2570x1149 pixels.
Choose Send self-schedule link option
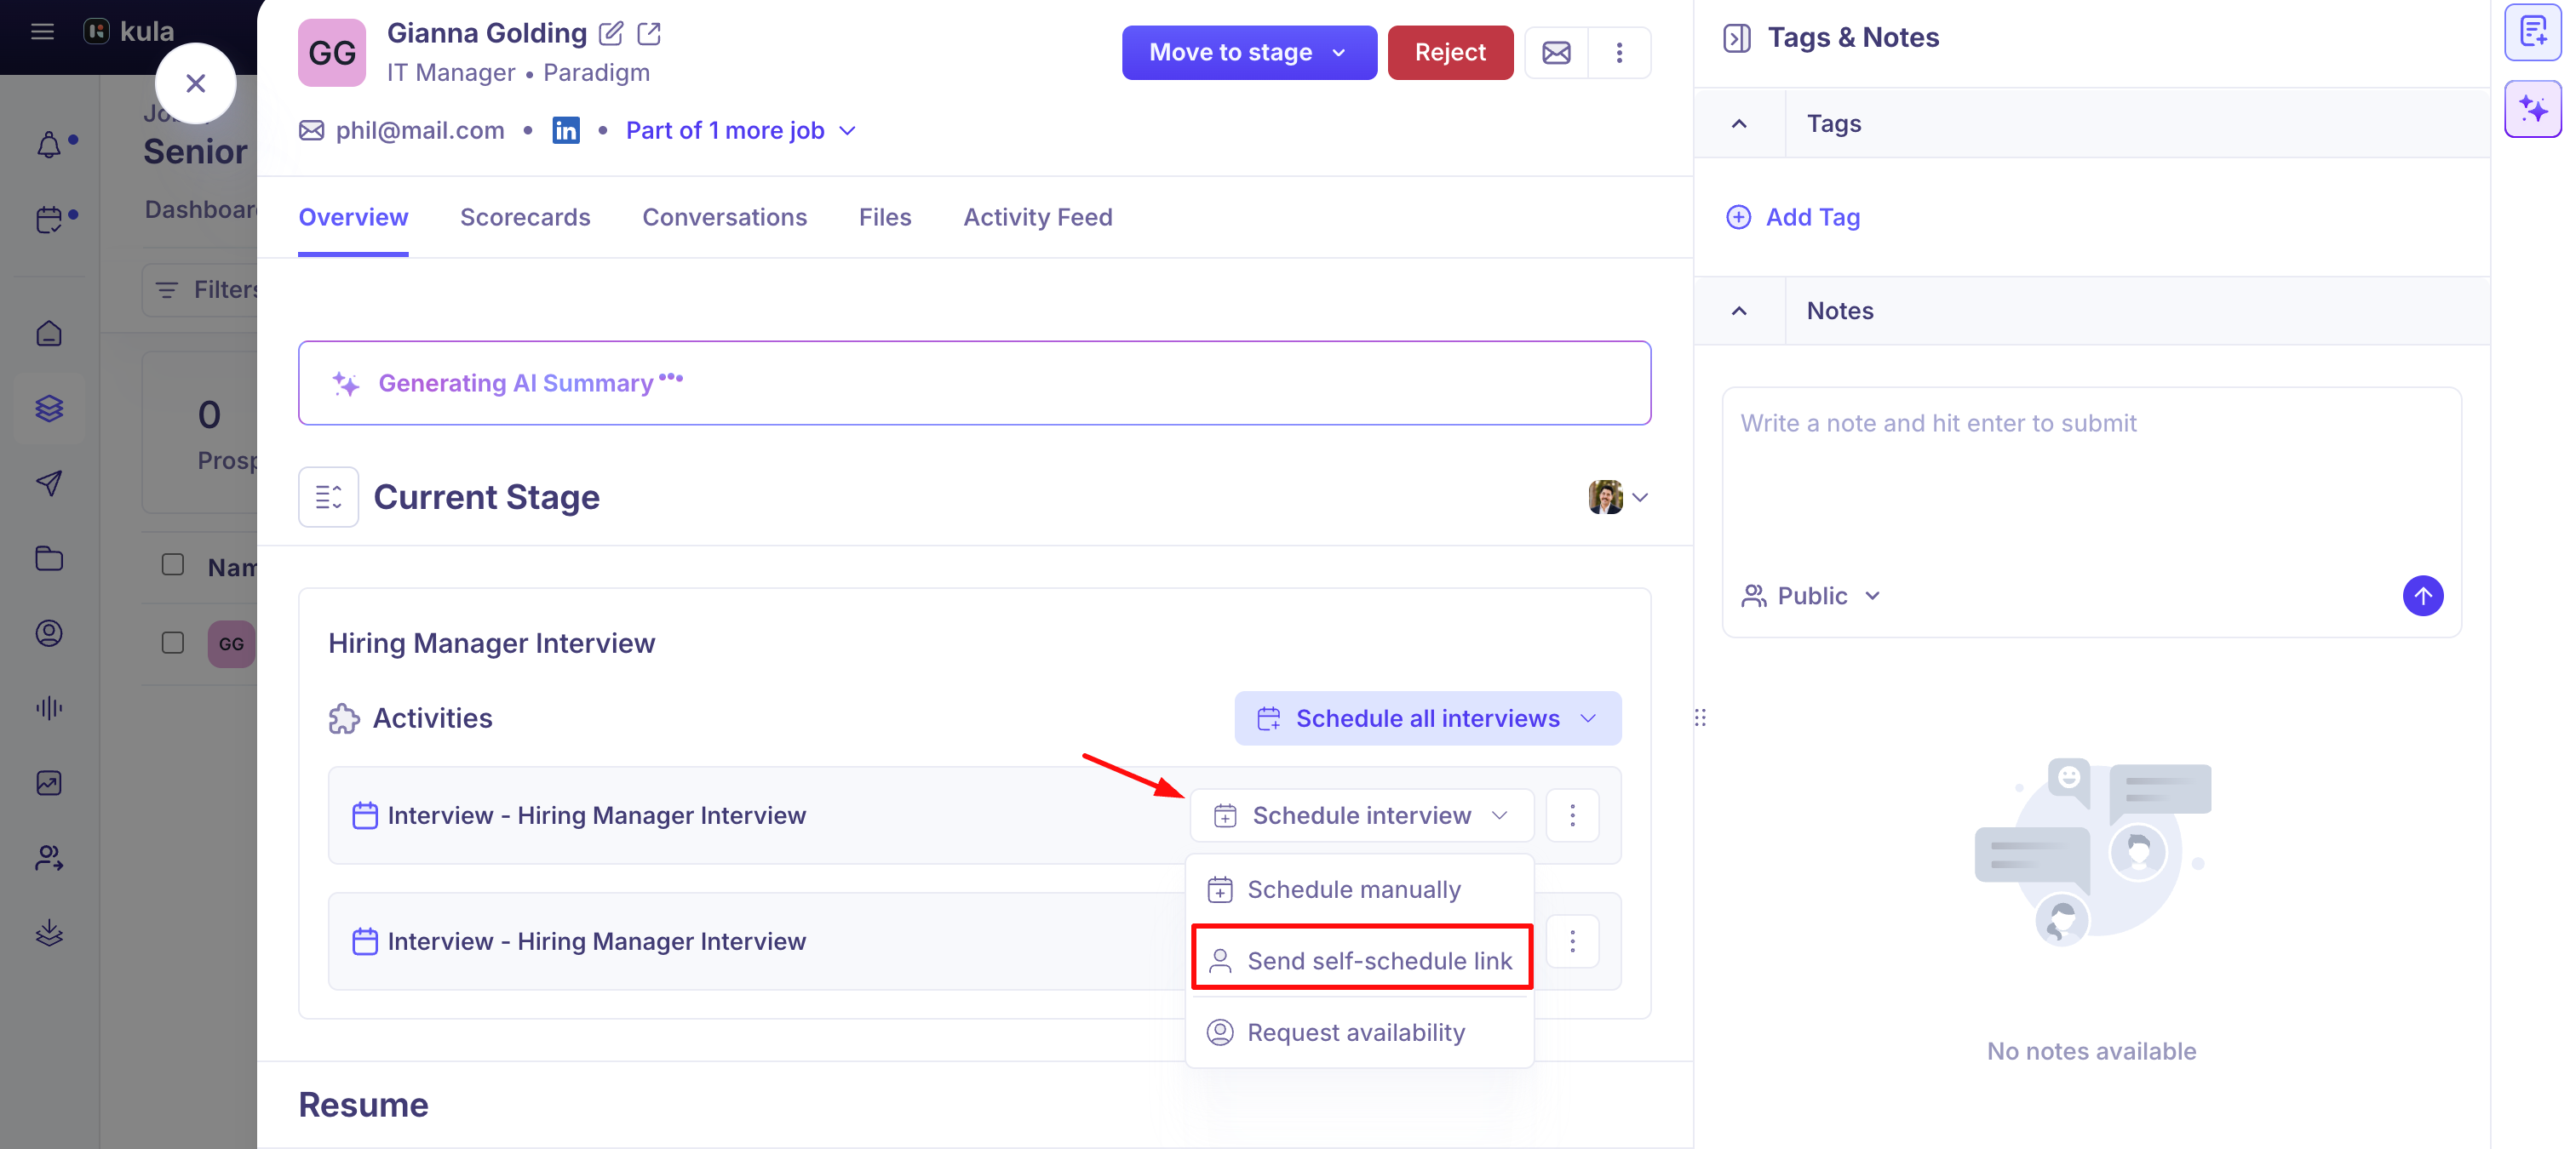click(x=1360, y=961)
